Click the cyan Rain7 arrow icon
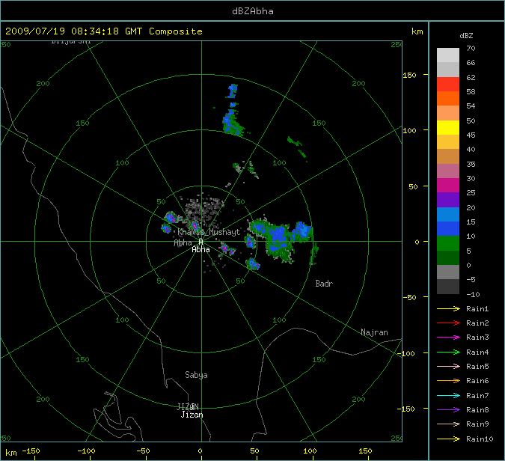Viewport: 505px width, 461px height. tap(448, 395)
